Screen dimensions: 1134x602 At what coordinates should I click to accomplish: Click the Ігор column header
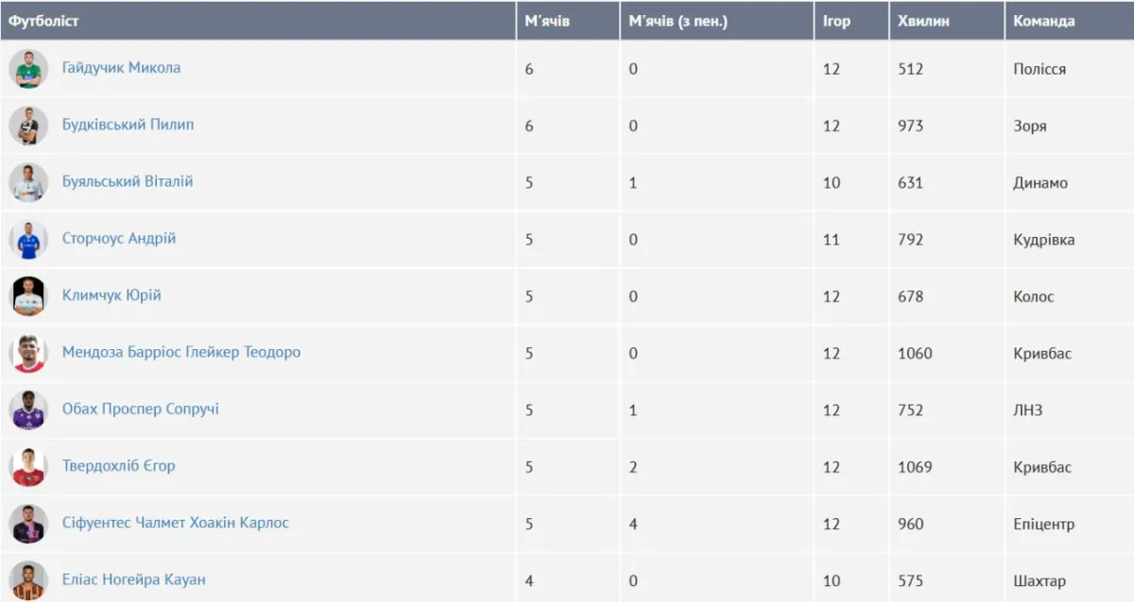[836, 21]
